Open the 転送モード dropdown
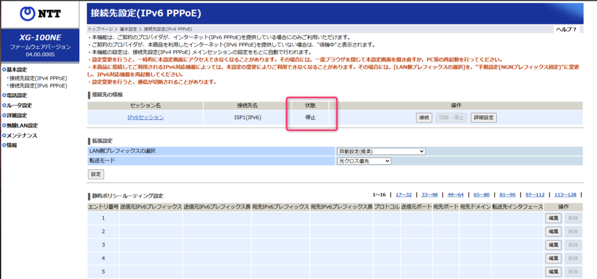 (364, 161)
